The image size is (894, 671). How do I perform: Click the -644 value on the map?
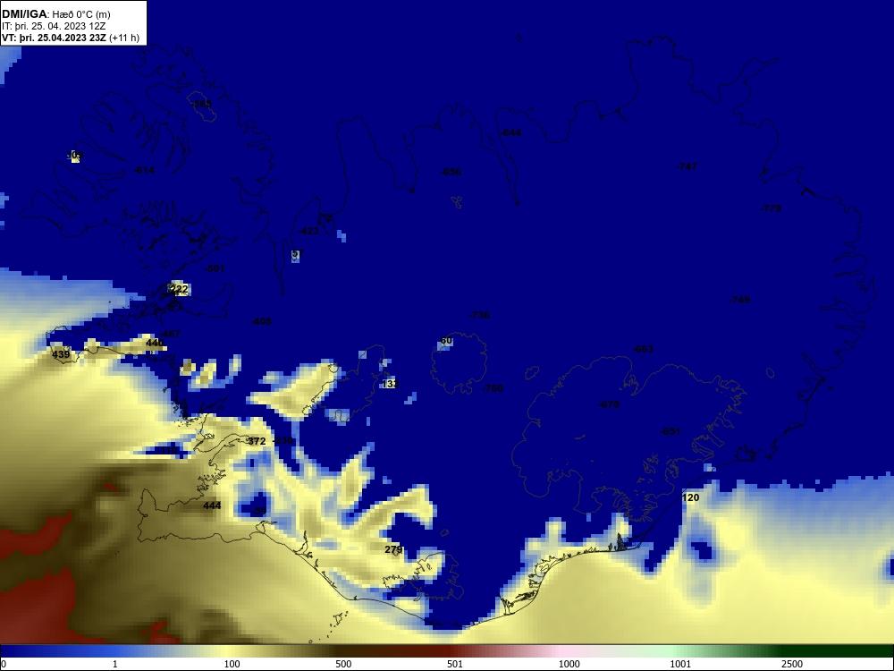coord(510,132)
